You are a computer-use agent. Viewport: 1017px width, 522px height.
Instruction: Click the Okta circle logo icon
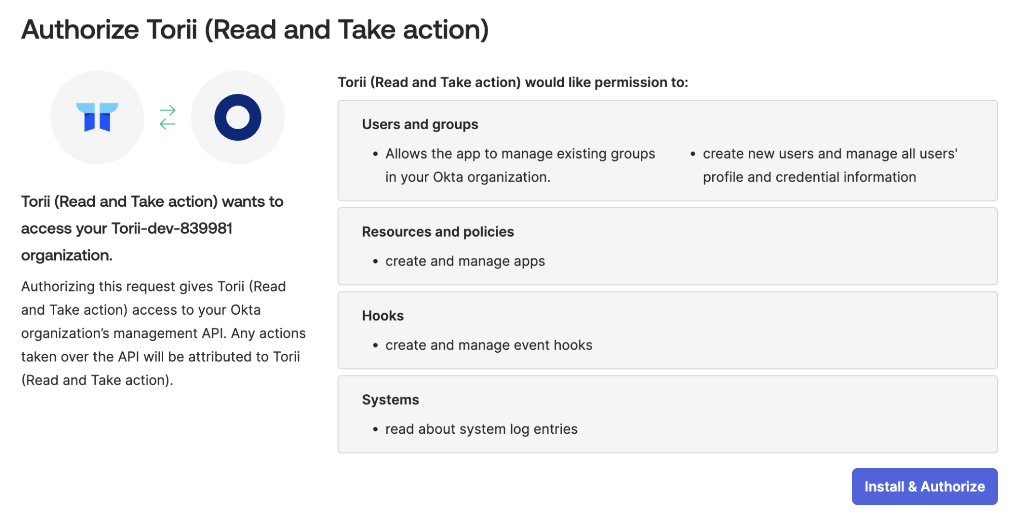tap(238, 117)
